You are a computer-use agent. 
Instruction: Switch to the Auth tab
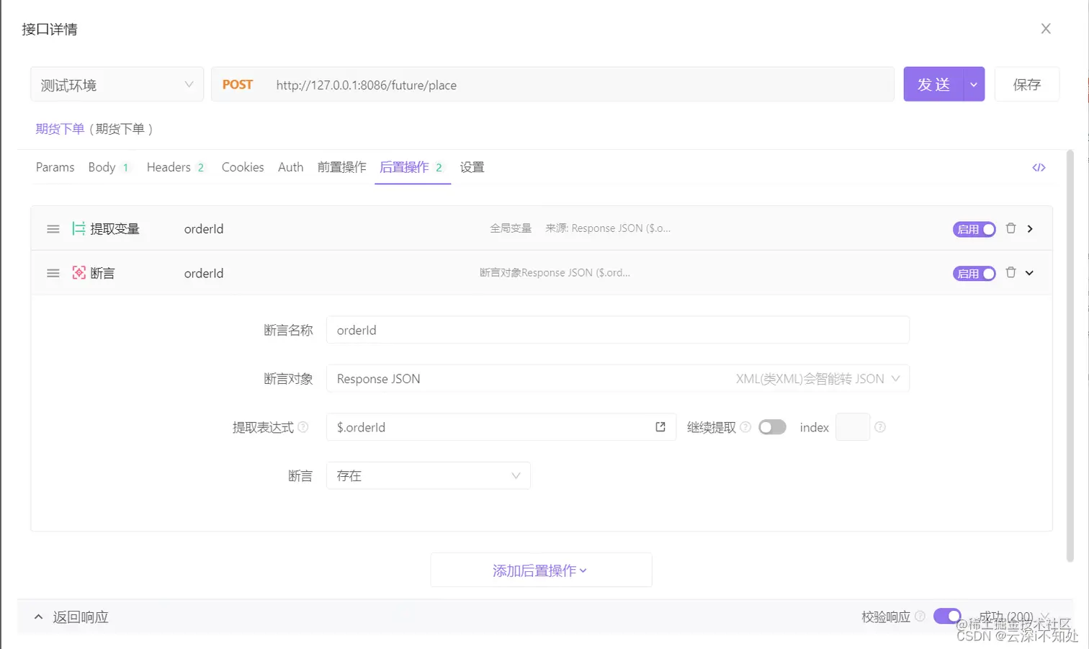[291, 167]
